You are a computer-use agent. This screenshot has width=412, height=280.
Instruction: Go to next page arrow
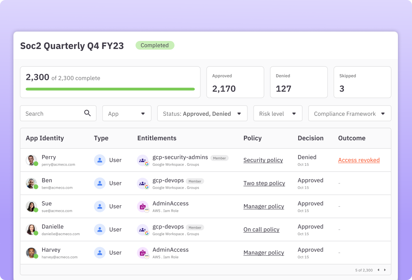pyautogui.click(x=385, y=270)
